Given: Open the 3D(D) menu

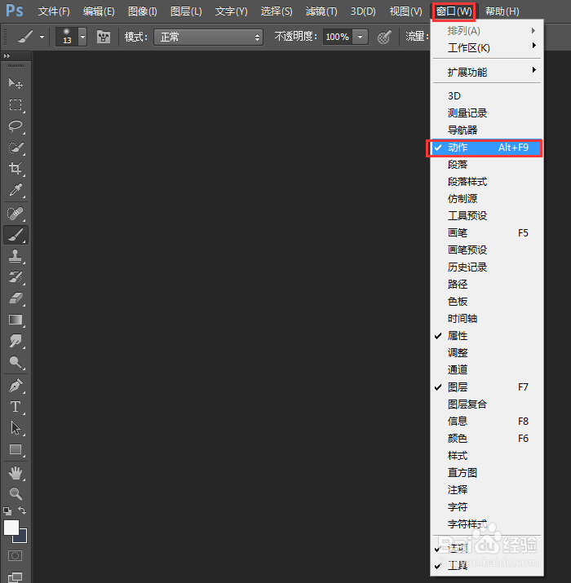Looking at the screenshot, I should (363, 11).
